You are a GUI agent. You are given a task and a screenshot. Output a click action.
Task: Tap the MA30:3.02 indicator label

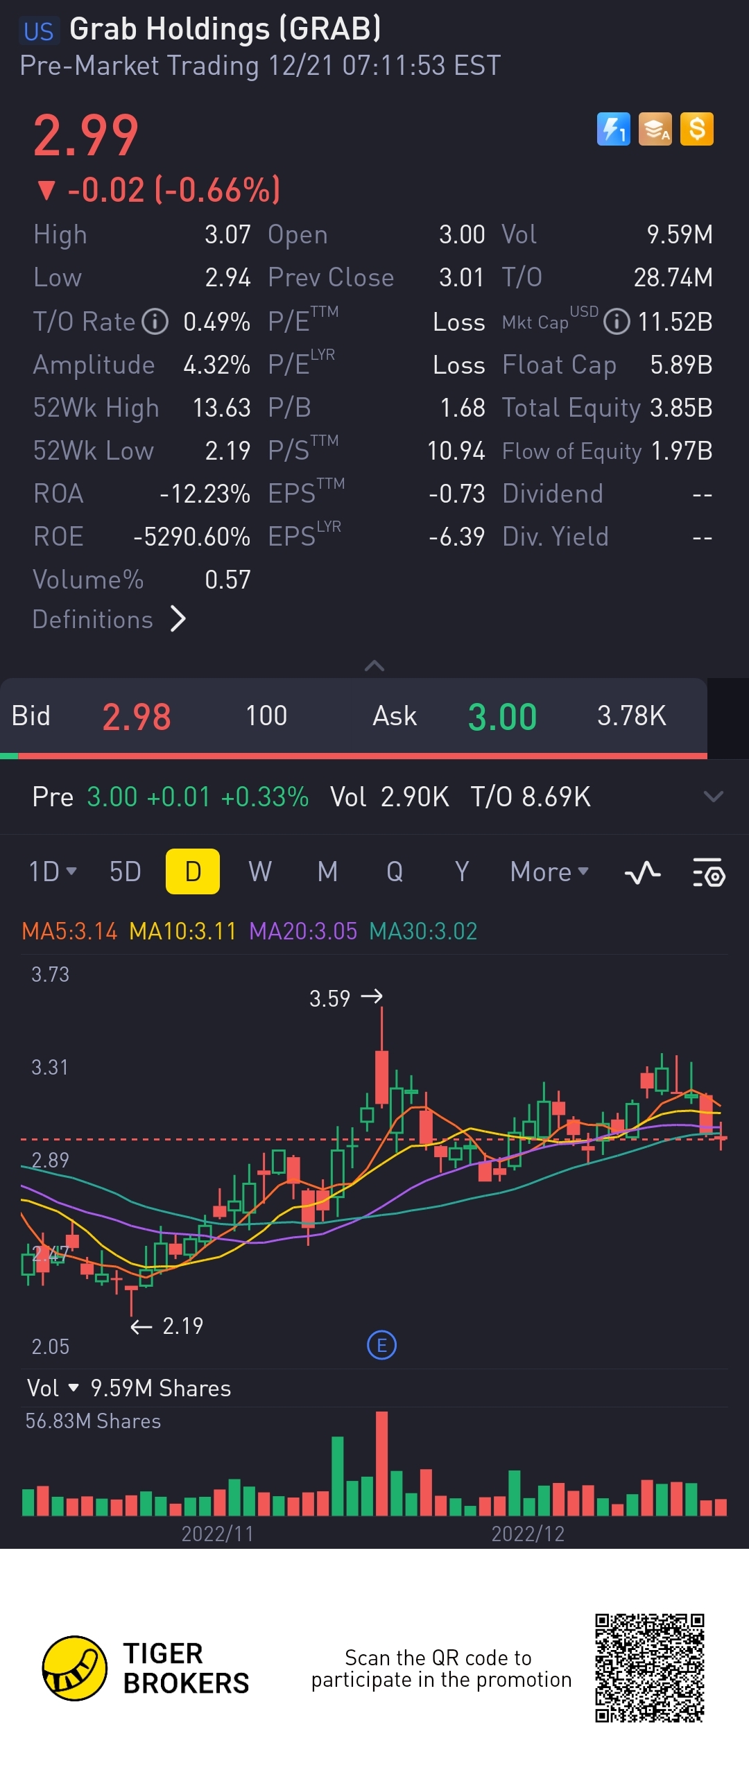(424, 932)
